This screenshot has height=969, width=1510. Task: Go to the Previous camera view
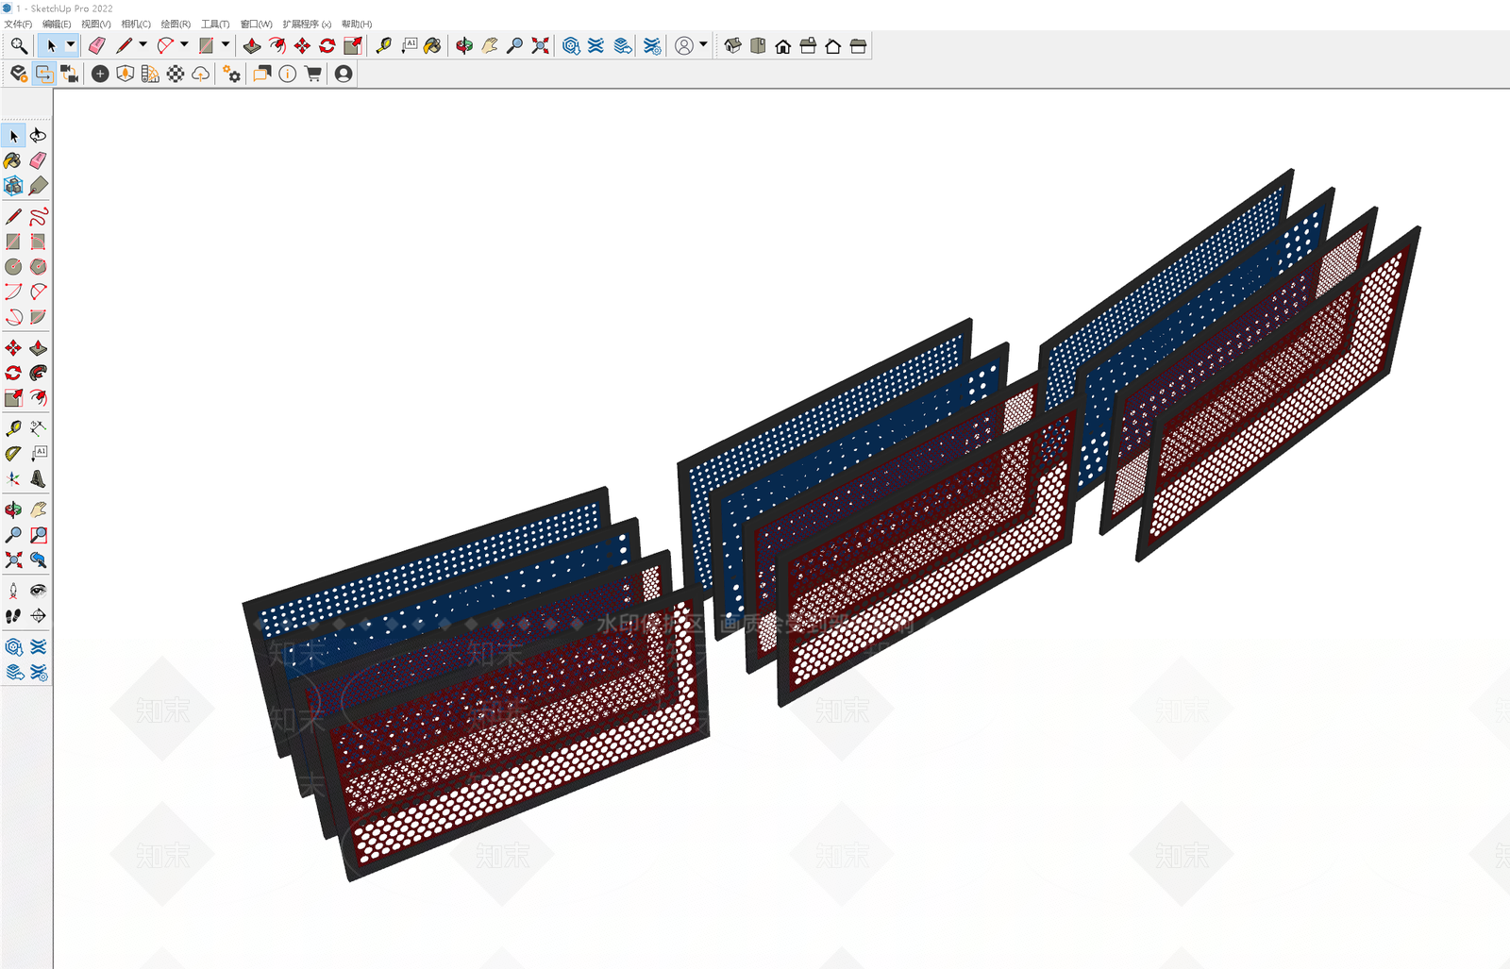pyautogui.click(x=38, y=560)
